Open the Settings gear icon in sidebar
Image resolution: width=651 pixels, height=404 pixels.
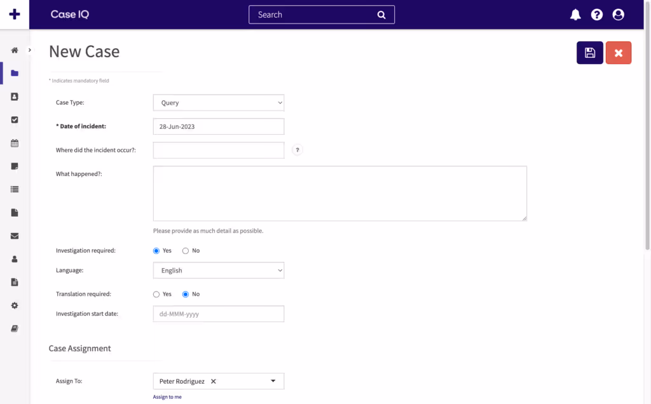(13, 305)
